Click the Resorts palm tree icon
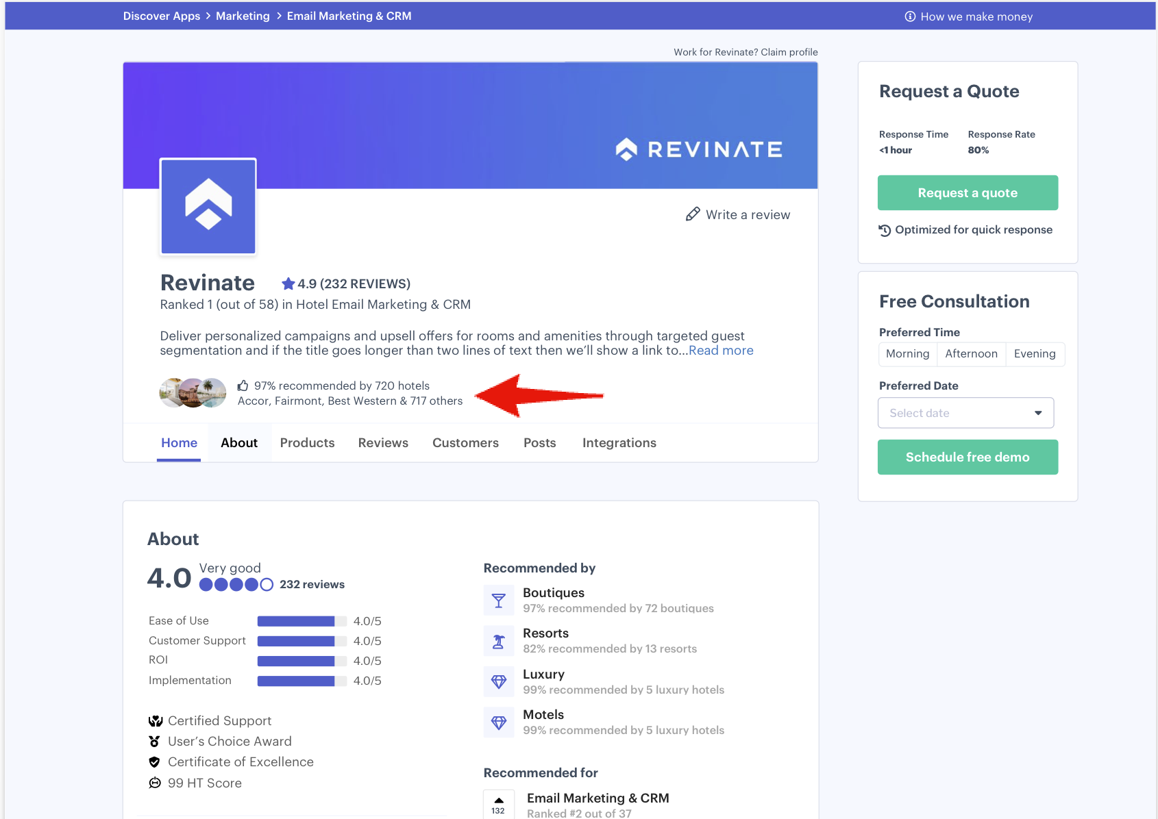The image size is (1158, 819). [499, 641]
